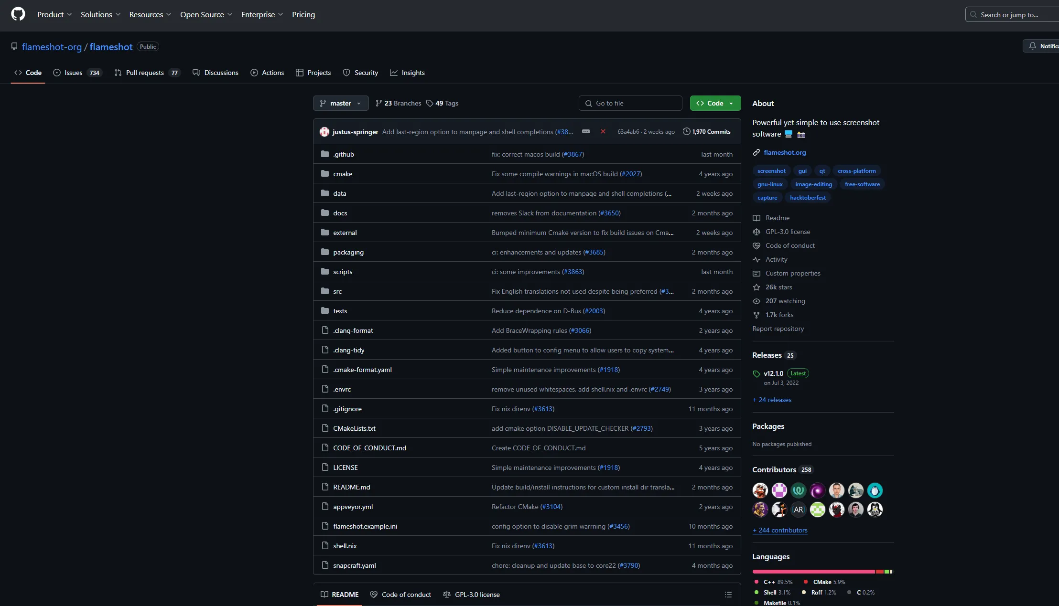Click the folder icon next to docs
Image resolution: width=1059 pixels, height=606 pixels.
325,213
